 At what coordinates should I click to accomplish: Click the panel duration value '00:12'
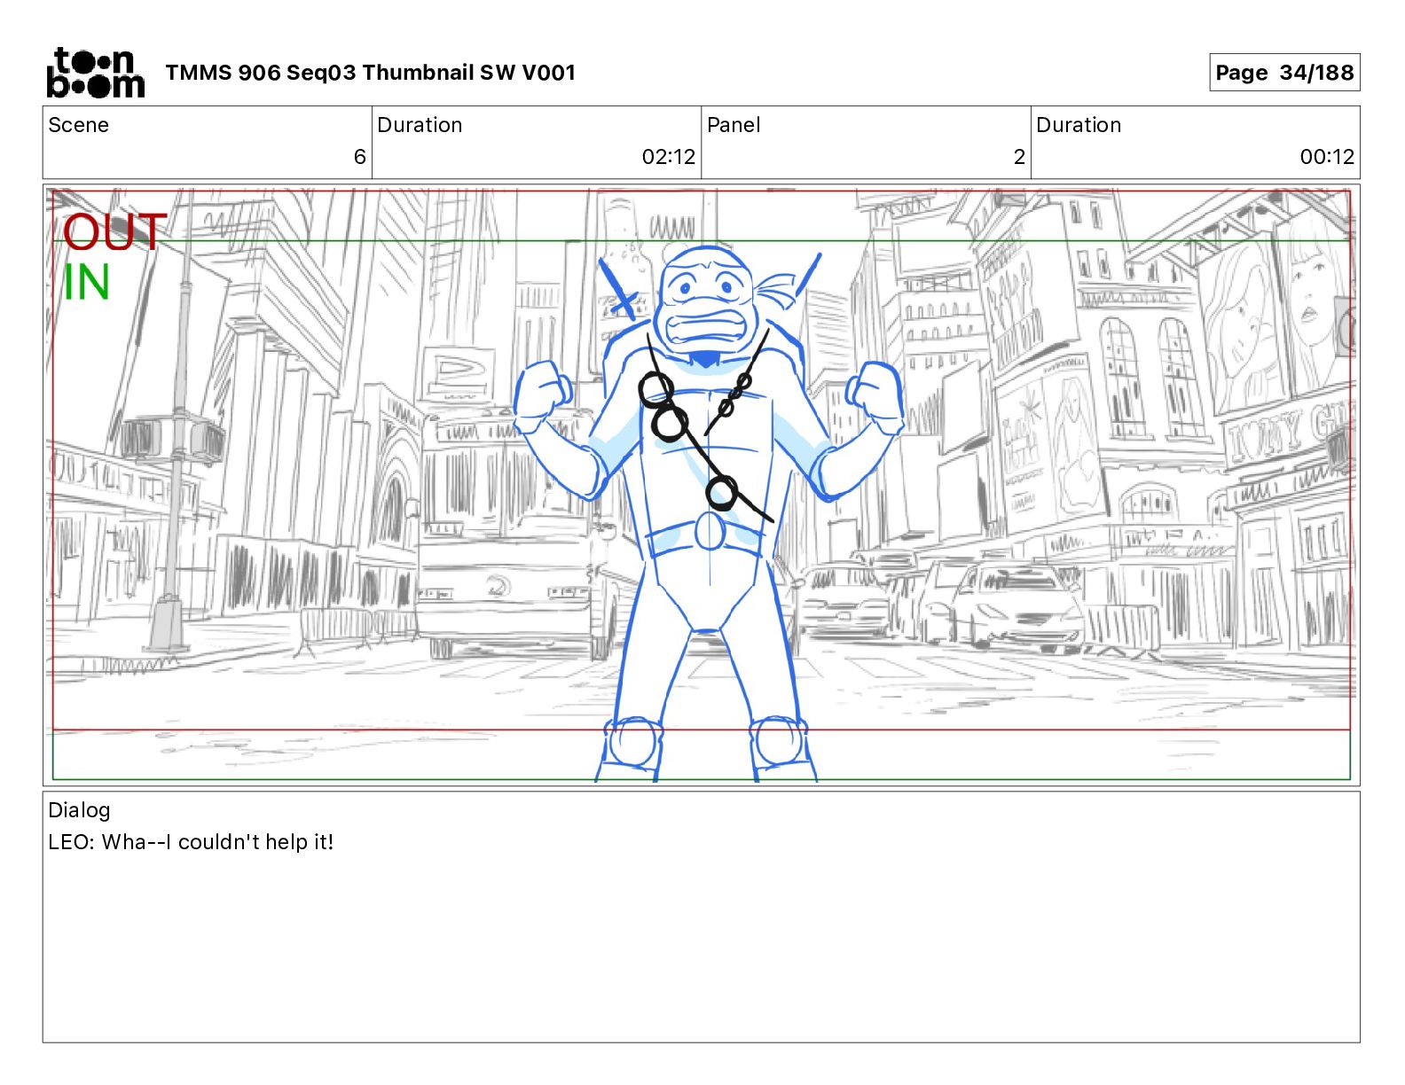pos(1327,157)
